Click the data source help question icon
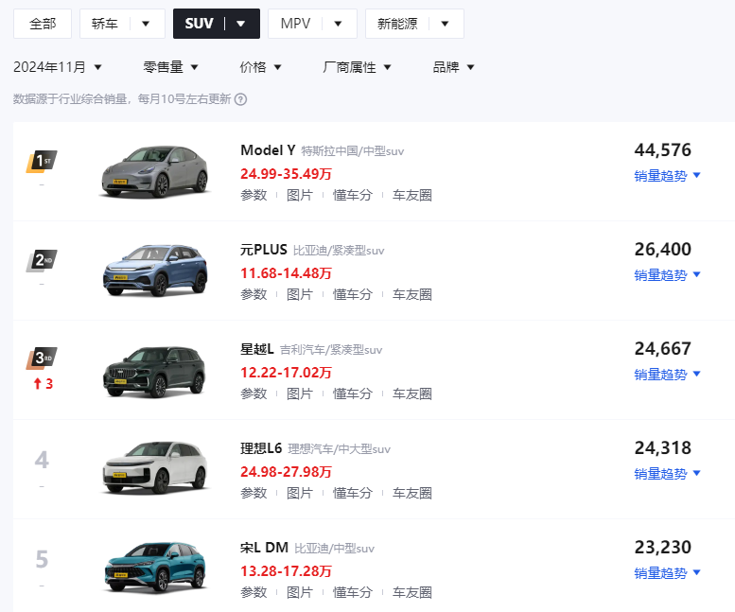Viewport: 735px width, 612px height. pyautogui.click(x=240, y=99)
